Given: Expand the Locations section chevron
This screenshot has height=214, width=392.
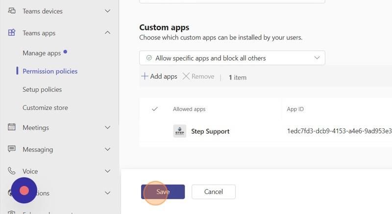Looking at the screenshot, I should tap(107, 193).
